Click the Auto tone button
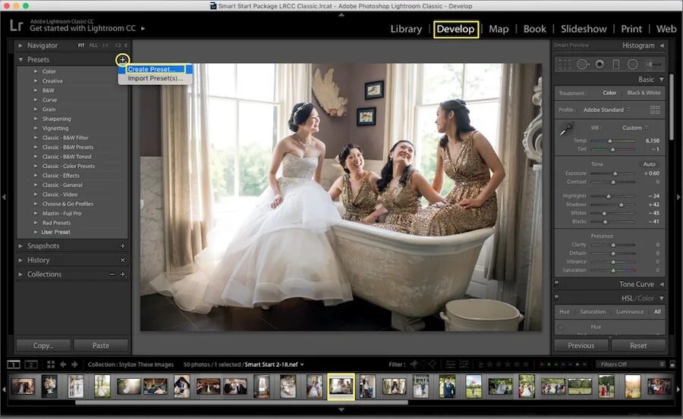Screen dimensions: 683x419 649,164
